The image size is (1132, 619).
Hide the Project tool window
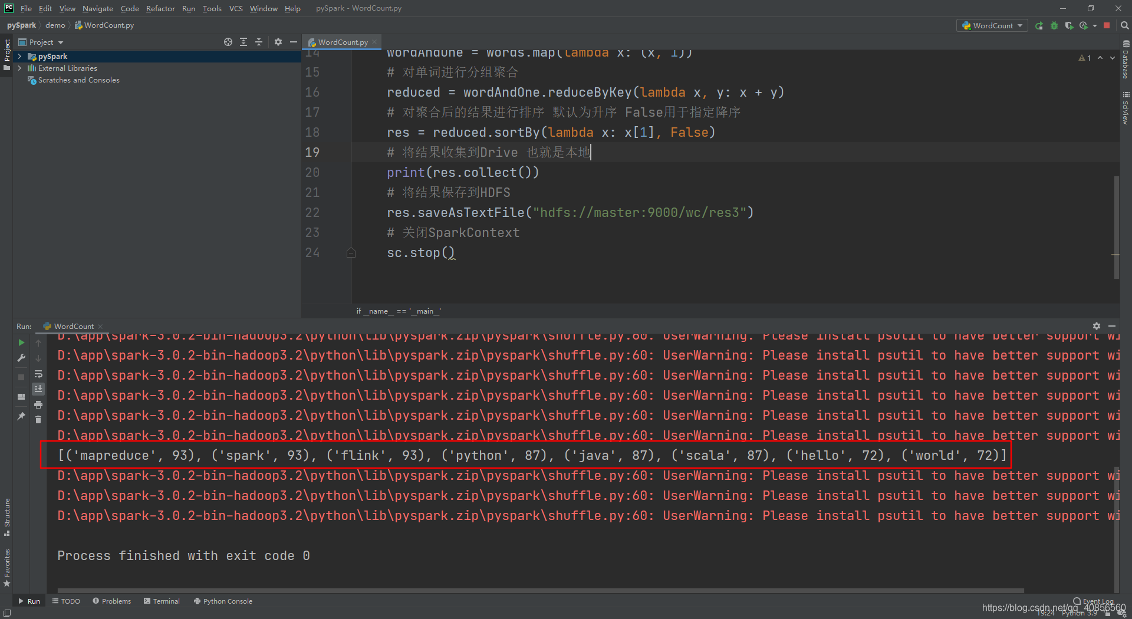tap(294, 42)
